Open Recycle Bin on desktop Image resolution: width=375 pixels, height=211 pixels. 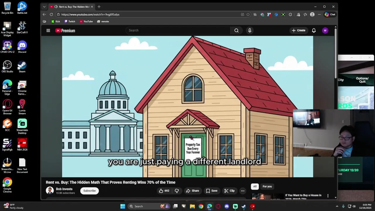(7, 8)
